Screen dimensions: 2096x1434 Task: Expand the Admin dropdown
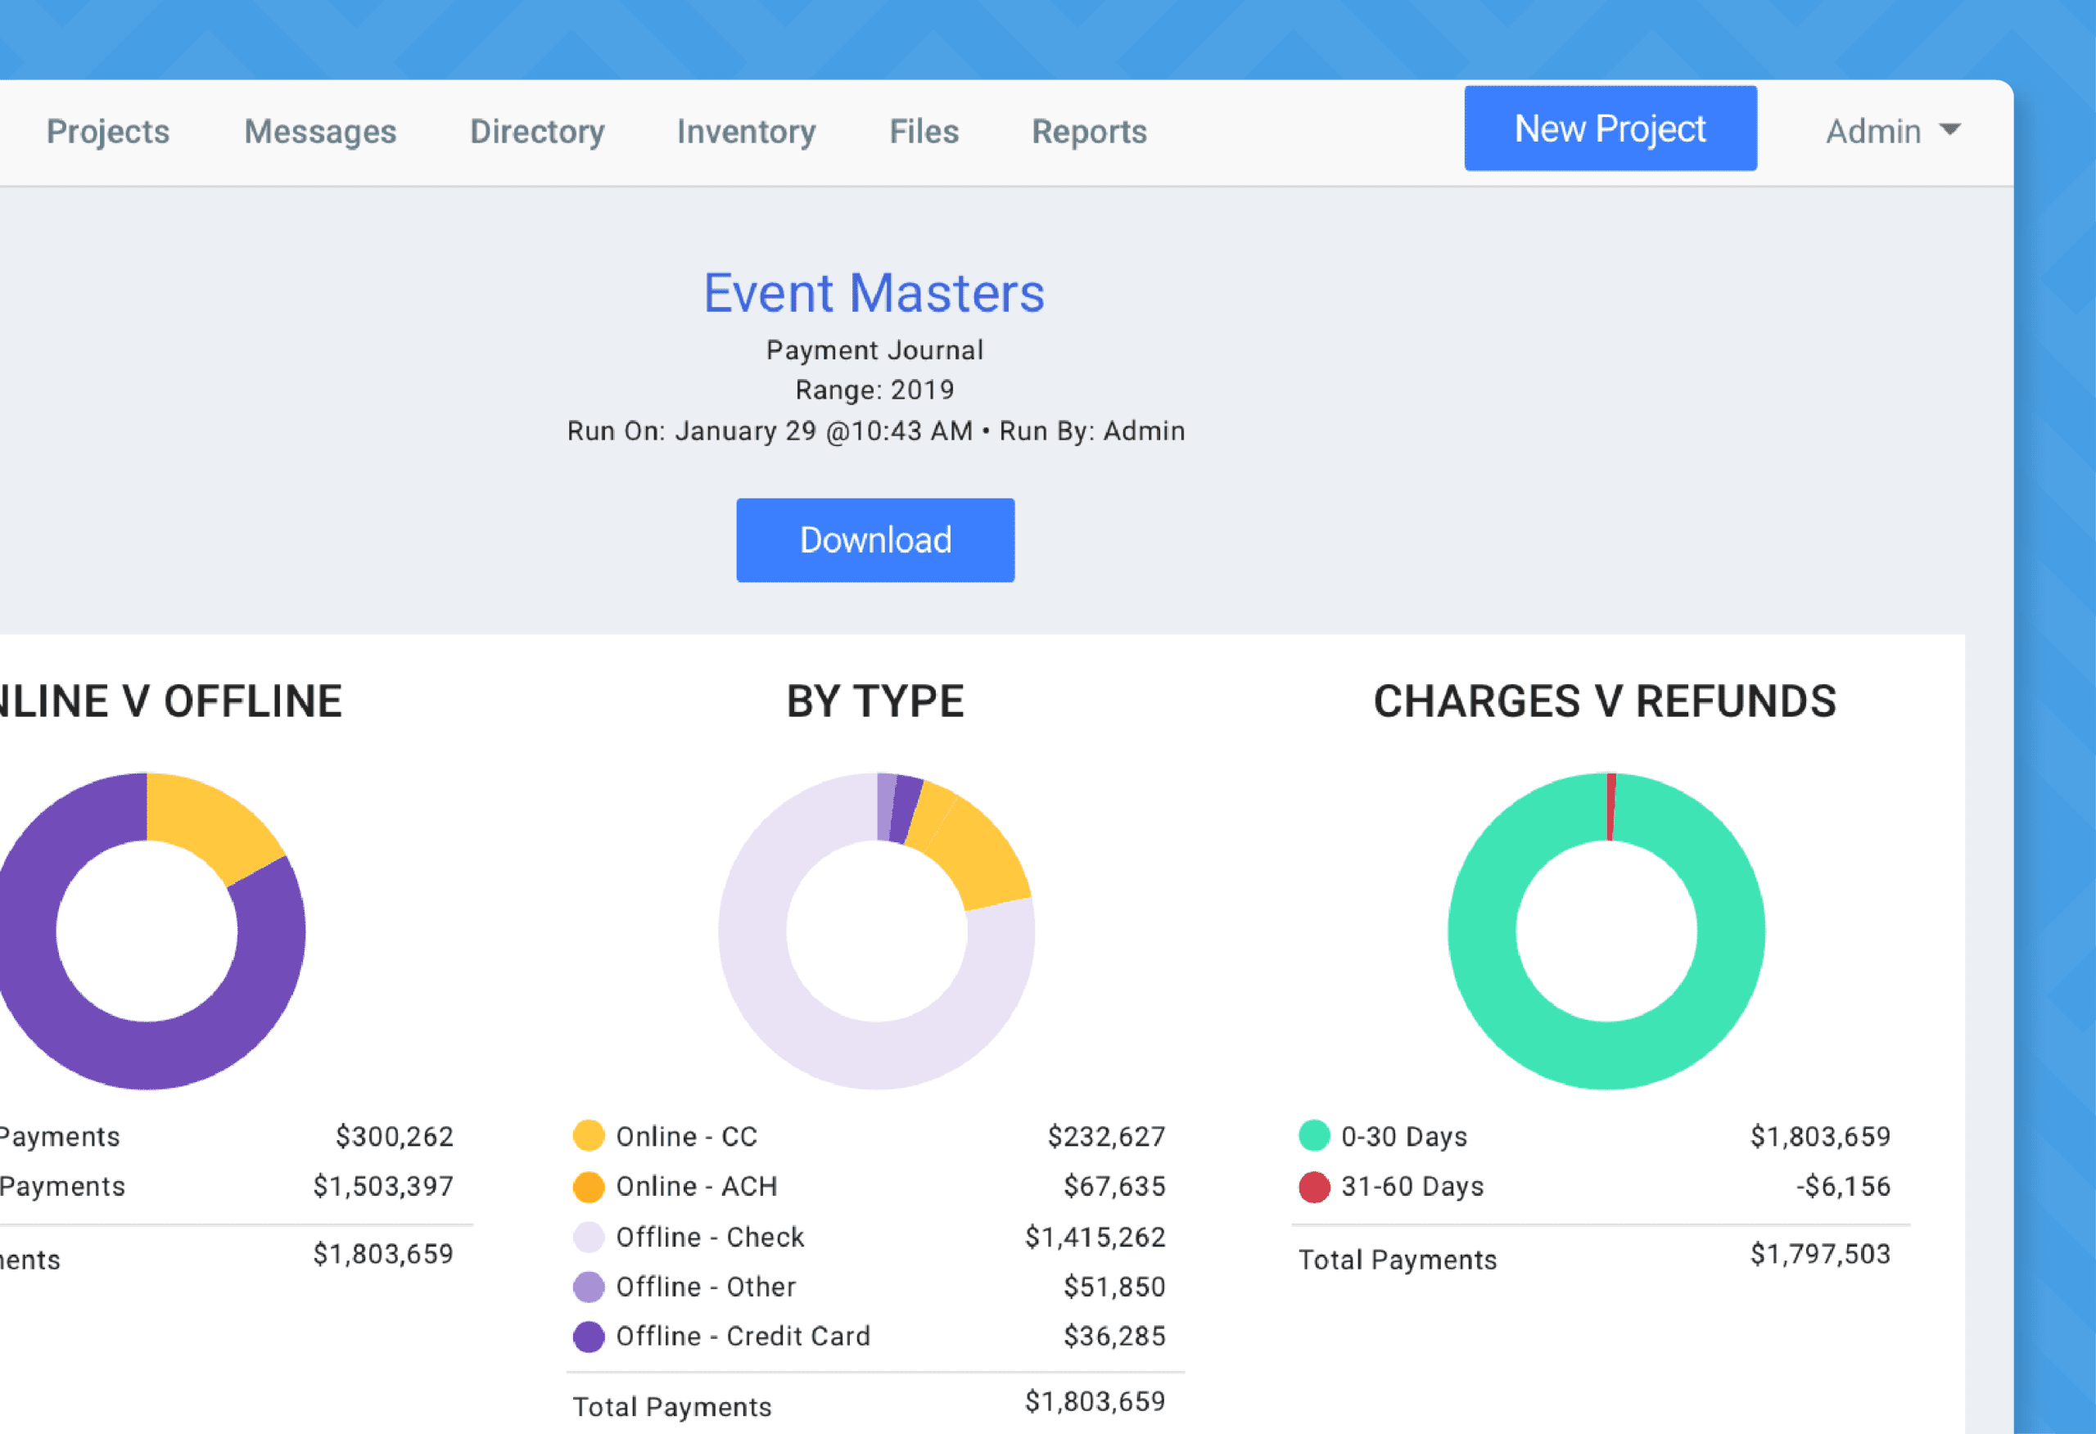coord(1893,132)
